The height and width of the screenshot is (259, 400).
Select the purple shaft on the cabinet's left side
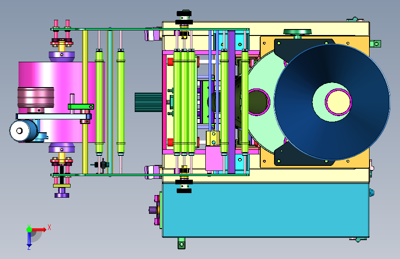click(x=153, y=210)
